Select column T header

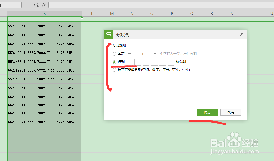(x=252, y=13)
